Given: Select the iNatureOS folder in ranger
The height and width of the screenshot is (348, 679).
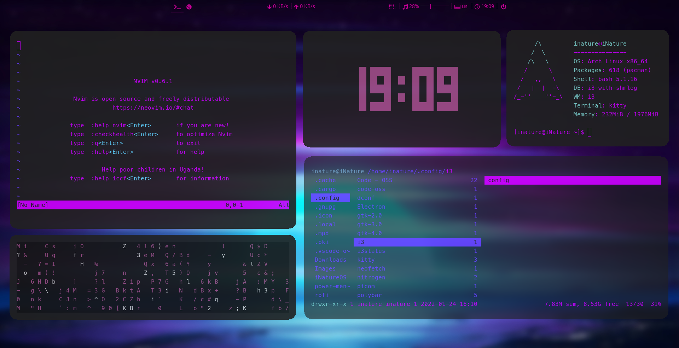Looking at the screenshot, I should [x=331, y=278].
